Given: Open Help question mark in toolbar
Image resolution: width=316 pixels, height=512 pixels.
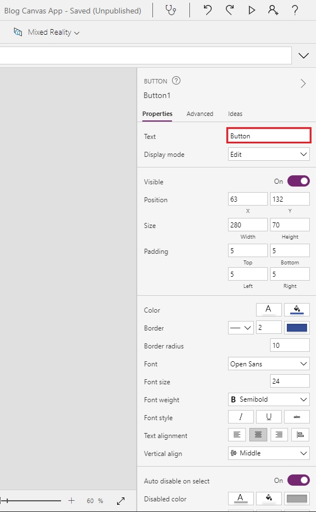Looking at the screenshot, I should [x=295, y=11].
